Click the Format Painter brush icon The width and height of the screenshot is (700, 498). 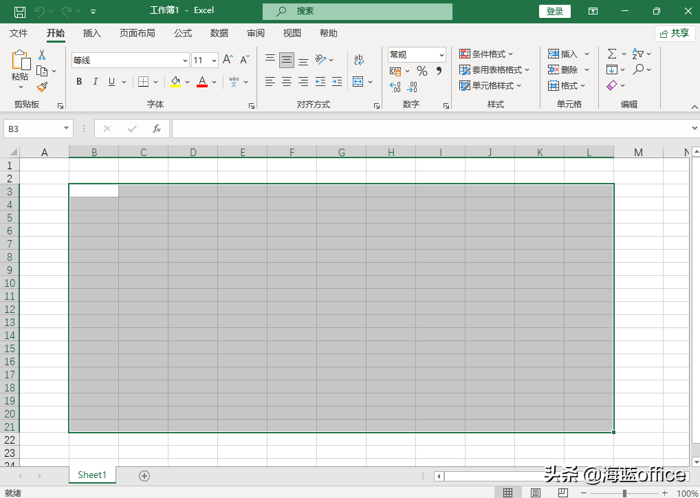42,87
